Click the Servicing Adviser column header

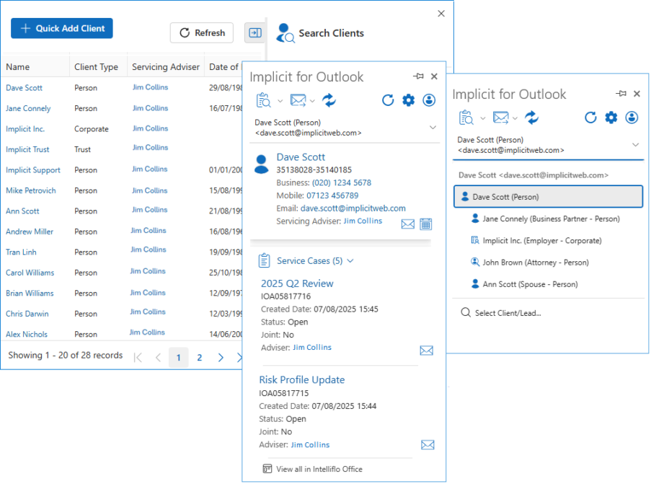point(165,67)
